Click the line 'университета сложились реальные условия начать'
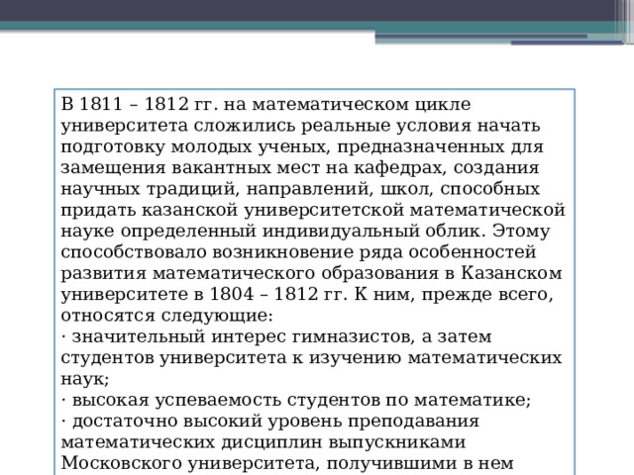634x475 pixels. 300,126
